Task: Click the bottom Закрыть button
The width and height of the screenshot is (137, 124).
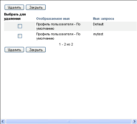Action: [x=36, y=50]
